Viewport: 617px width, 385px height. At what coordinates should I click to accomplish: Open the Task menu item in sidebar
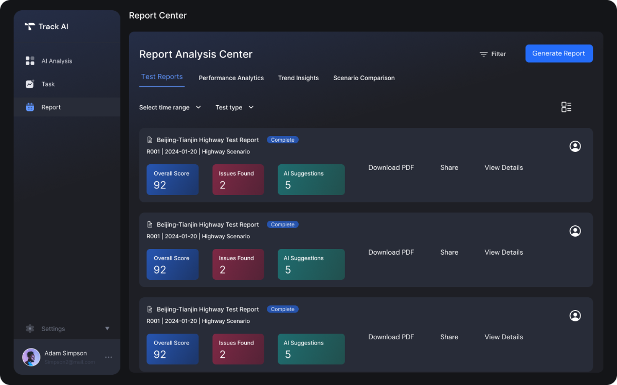(67, 84)
